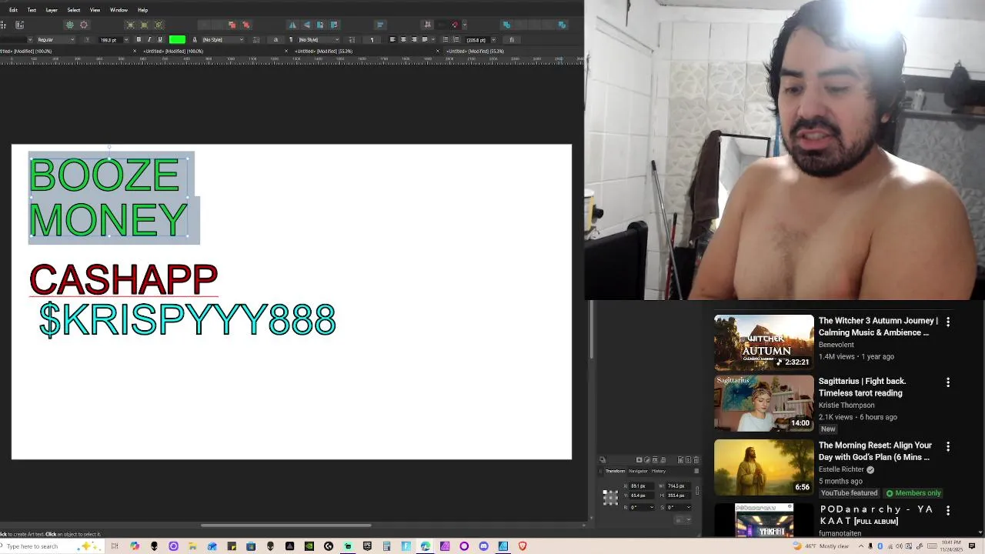Screen dimensions: 985x554
Task: Click the preferences gear toolbar icon
Action: [69, 25]
